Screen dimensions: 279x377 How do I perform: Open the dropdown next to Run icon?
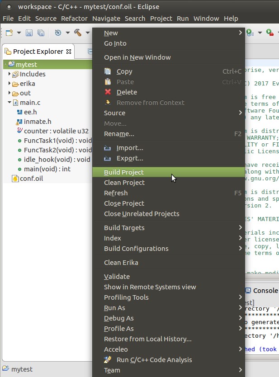point(260,33)
